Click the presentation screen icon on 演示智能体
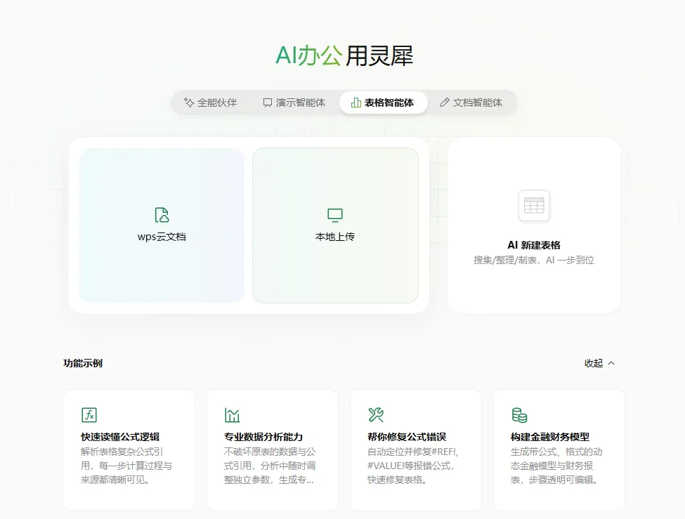 click(x=268, y=103)
